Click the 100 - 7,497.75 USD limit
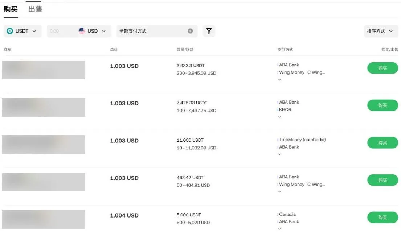This screenshot has height=232, width=401. (196, 110)
